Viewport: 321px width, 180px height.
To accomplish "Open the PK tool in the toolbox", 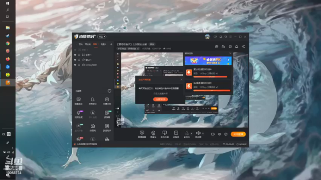I will 79,139.
